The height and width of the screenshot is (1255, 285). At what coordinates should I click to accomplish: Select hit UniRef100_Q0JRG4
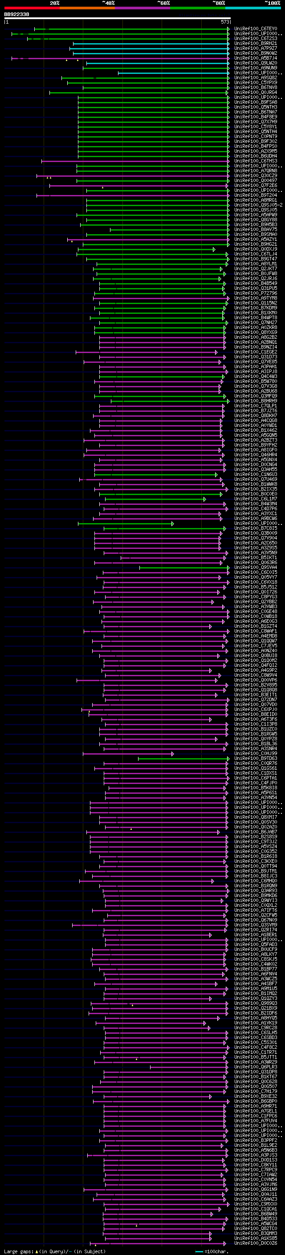256,93
